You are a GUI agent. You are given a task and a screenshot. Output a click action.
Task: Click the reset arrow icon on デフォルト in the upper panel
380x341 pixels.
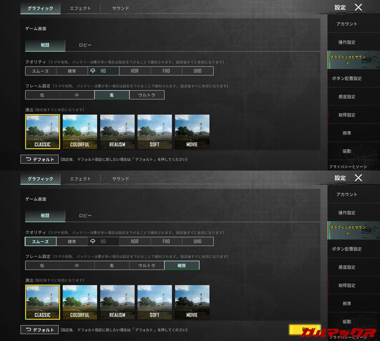pyautogui.click(x=28, y=159)
